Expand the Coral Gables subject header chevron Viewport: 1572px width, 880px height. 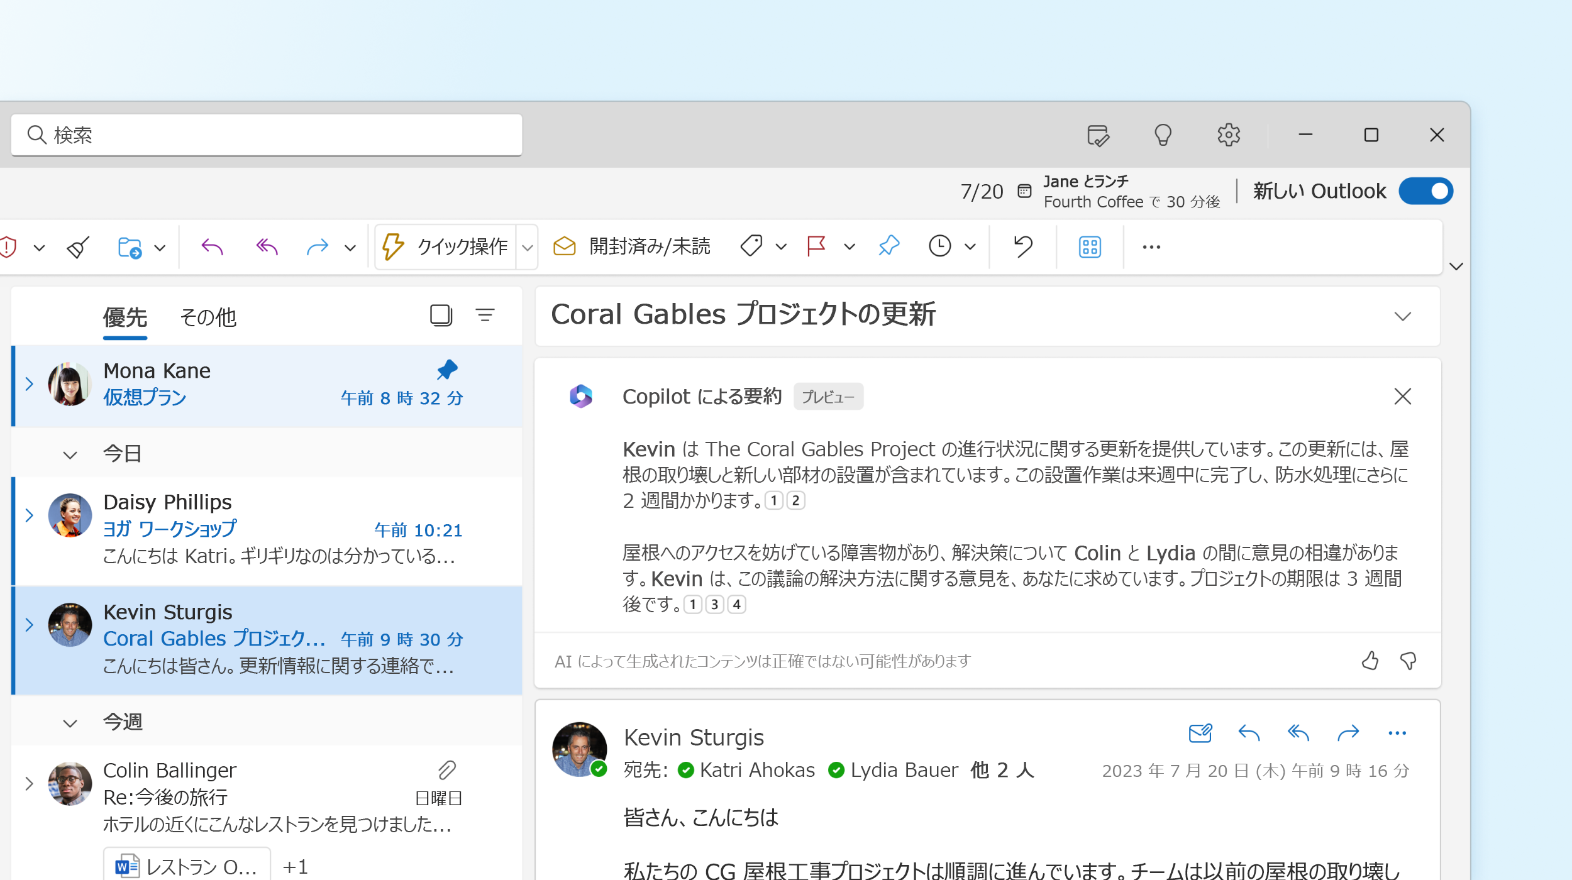(1403, 316)
